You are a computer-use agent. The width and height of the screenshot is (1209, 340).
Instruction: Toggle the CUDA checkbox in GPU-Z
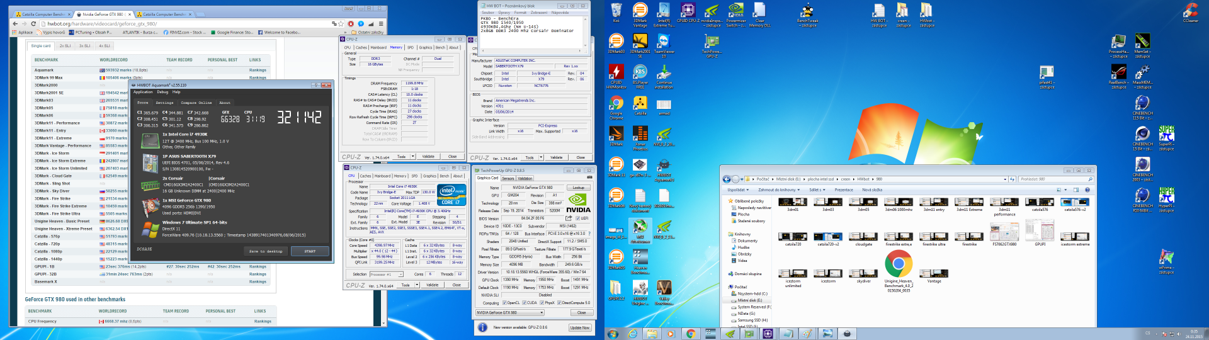tap(525, 303)
